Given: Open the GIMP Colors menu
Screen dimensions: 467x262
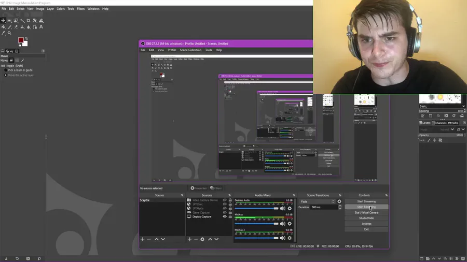Looking at the screenshot, I should click(61, 9).
